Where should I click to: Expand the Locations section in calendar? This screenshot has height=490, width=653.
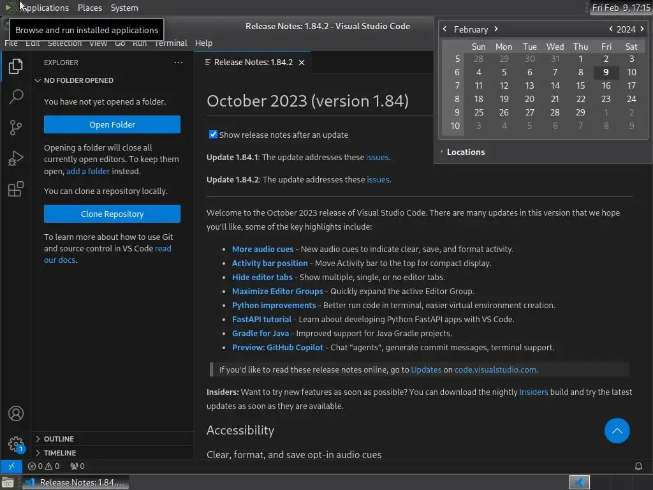(x=462, y=152)
